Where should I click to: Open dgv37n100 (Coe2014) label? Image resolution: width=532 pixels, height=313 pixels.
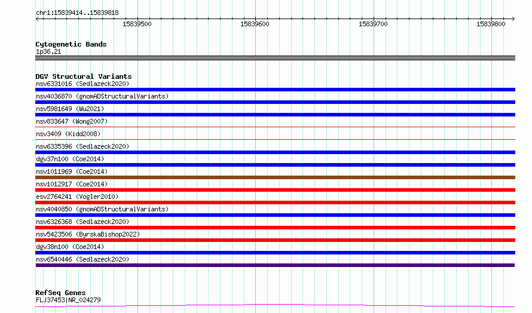(x=70, y=159)
